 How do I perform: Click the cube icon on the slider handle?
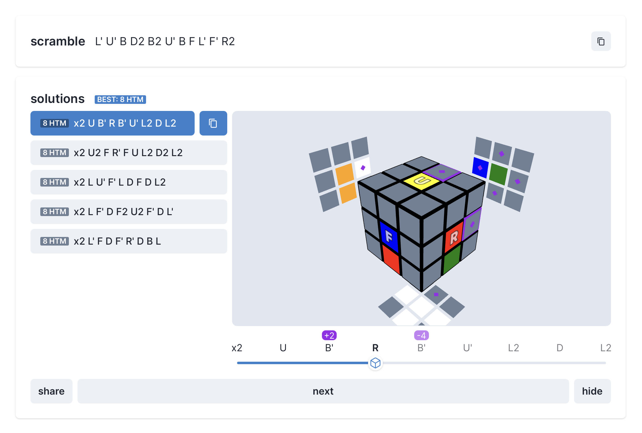tap(375, 363)
